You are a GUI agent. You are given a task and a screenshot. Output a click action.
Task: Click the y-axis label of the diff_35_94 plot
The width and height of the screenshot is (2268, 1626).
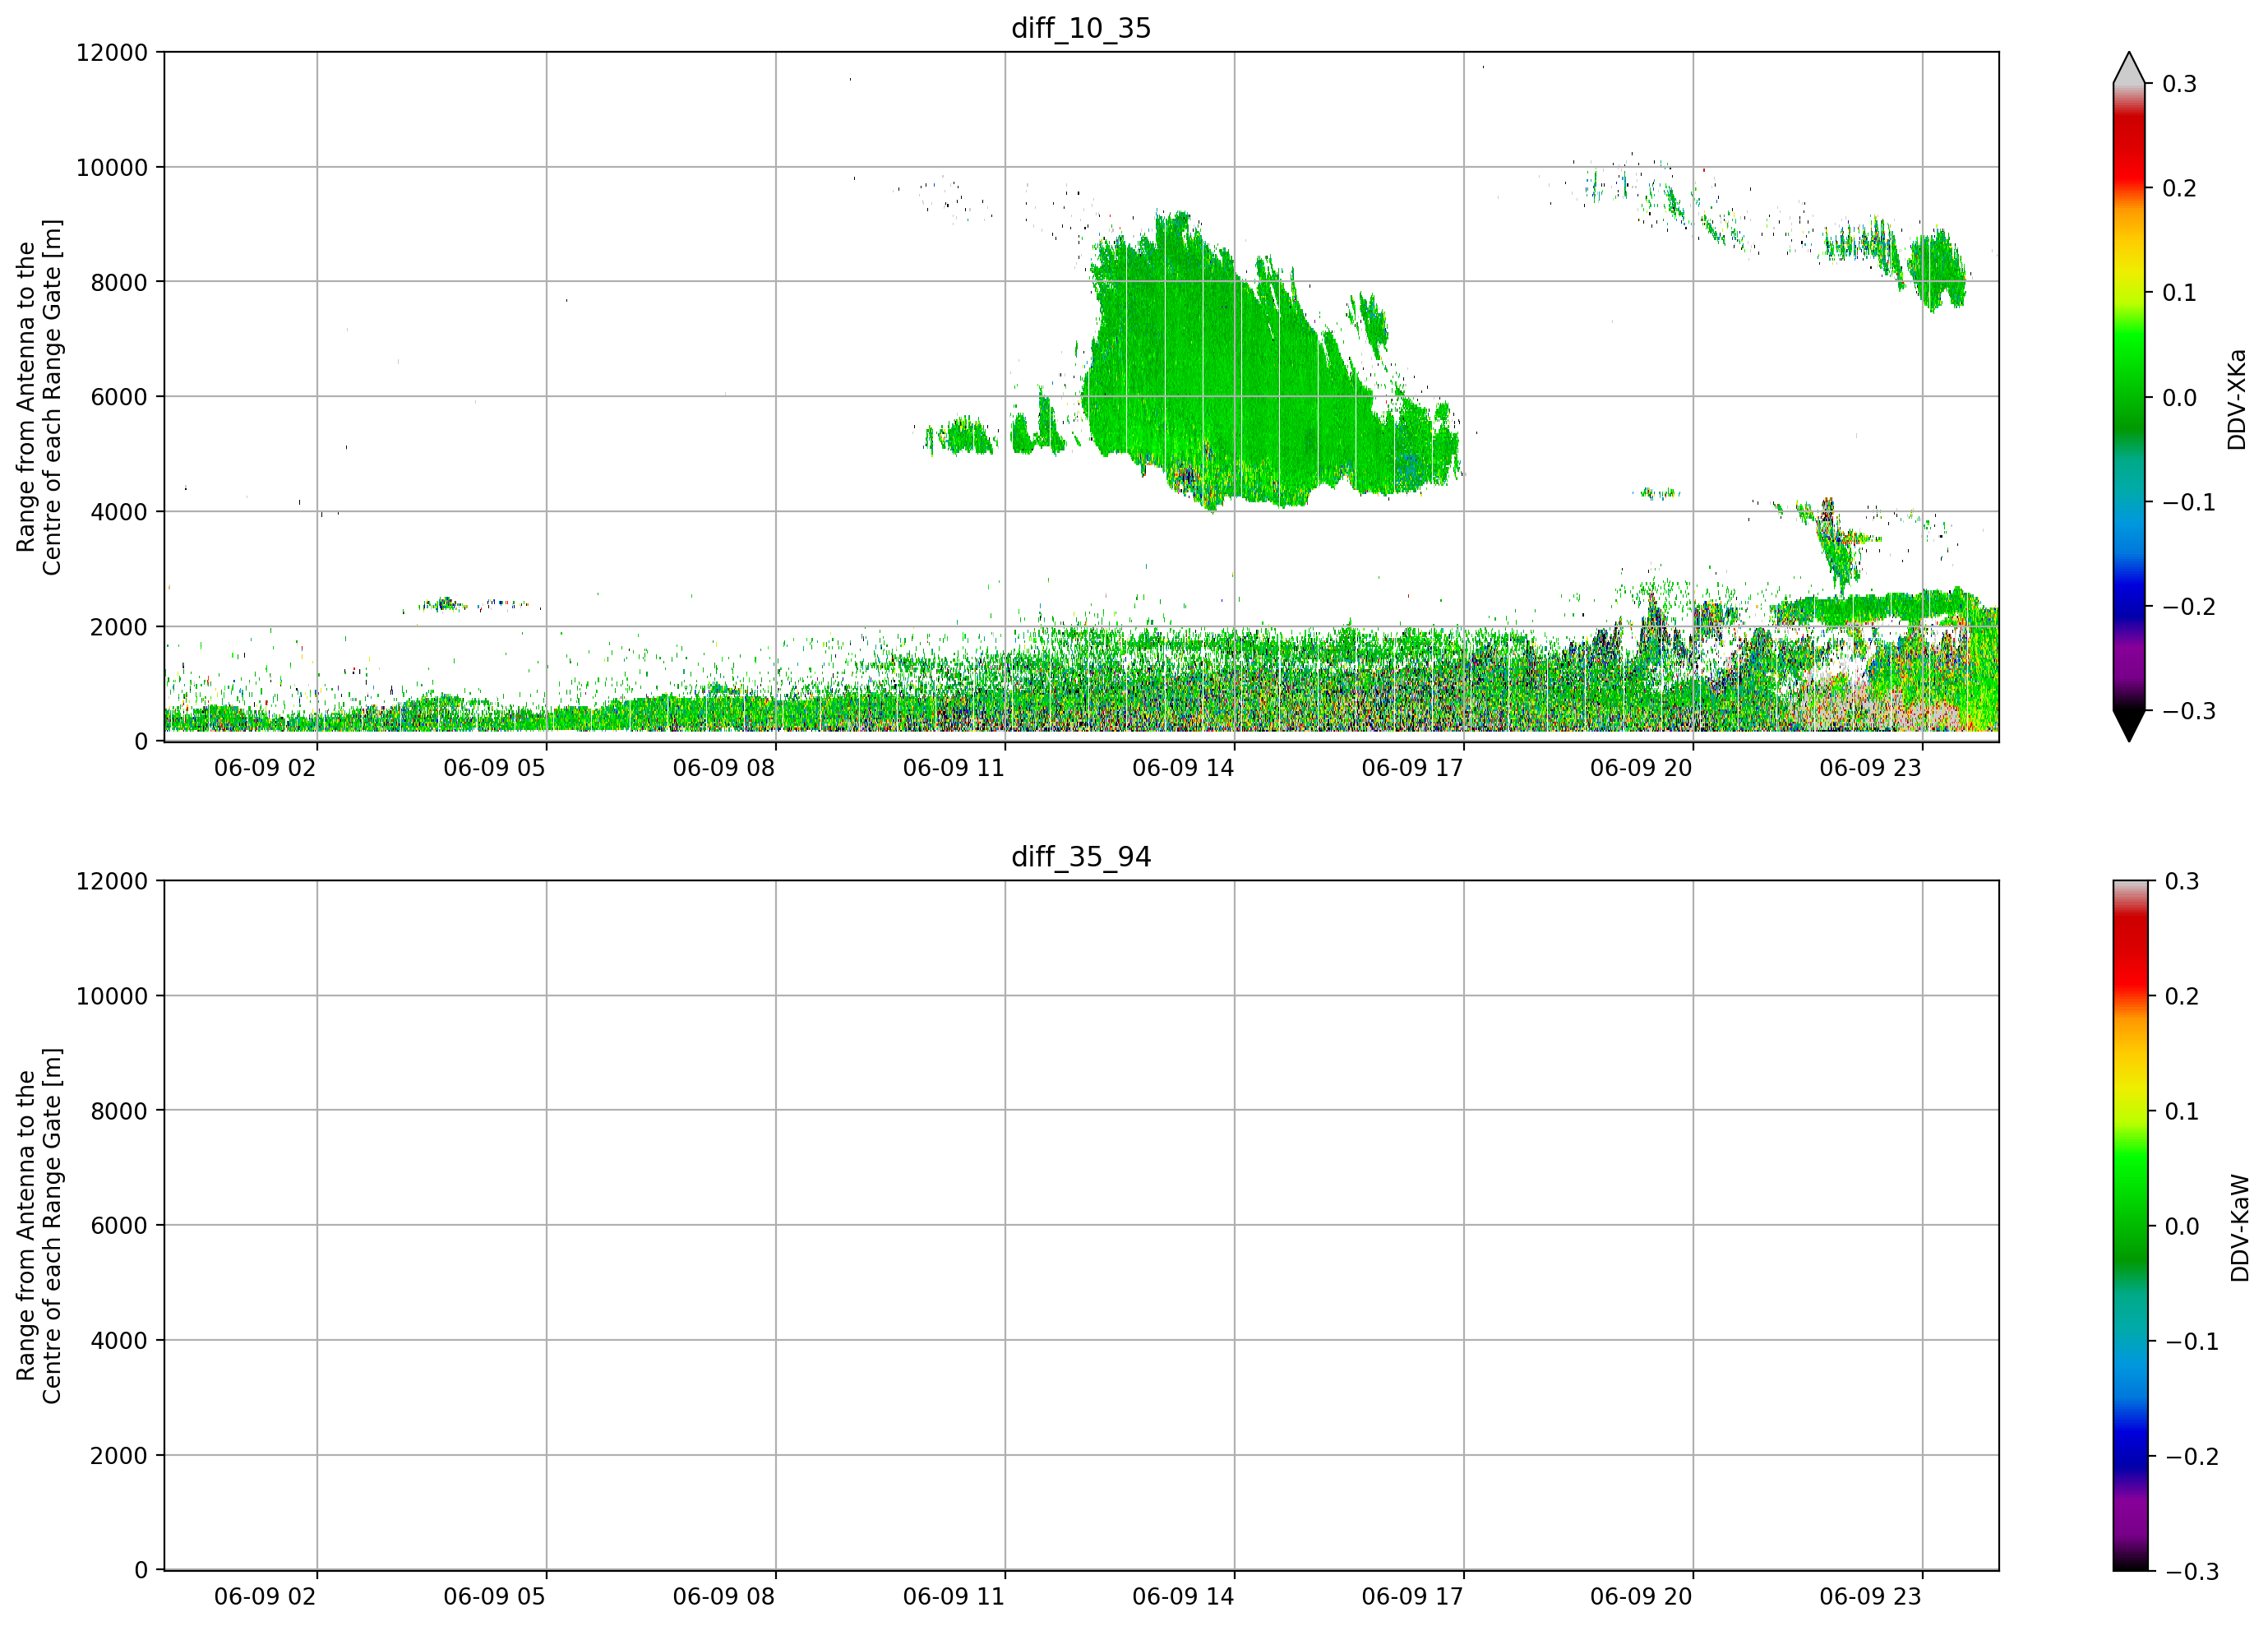(x=39, y=1226)
